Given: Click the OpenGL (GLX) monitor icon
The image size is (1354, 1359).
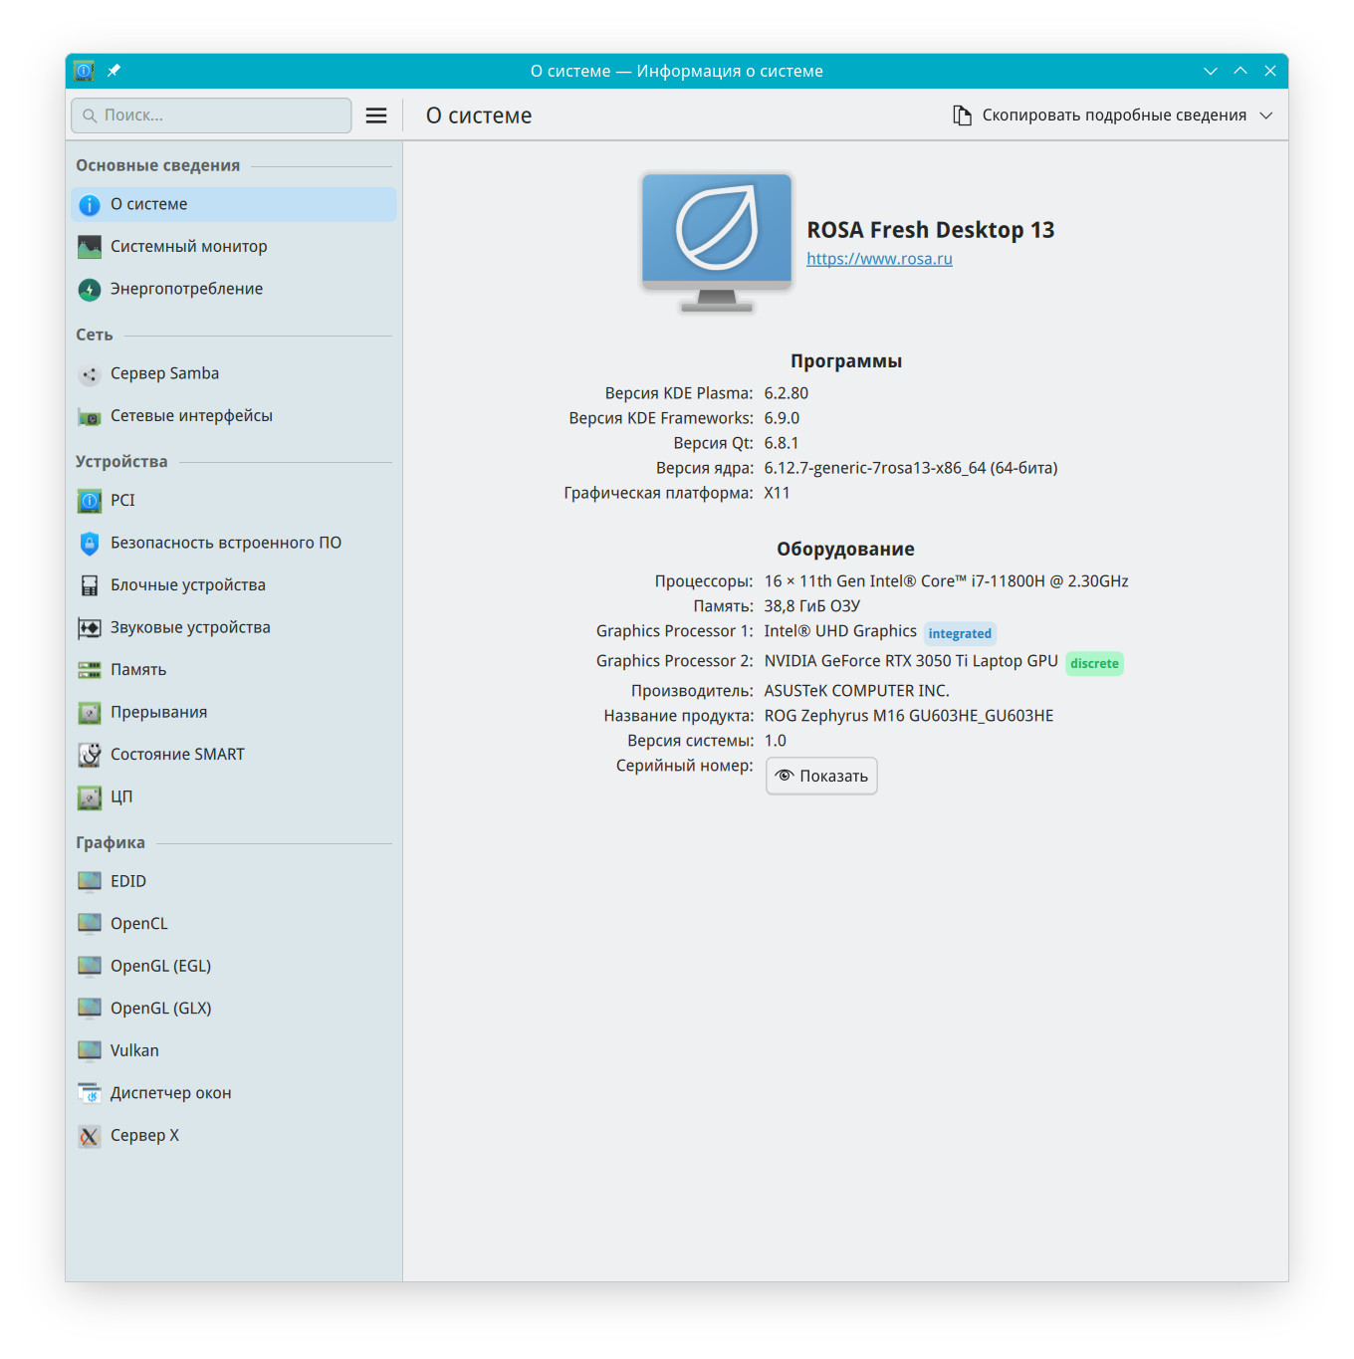Looking at the screenshot, I should pos(90,1009).
